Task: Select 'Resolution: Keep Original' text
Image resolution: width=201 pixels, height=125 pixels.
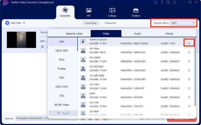Action: coord(134,43)
